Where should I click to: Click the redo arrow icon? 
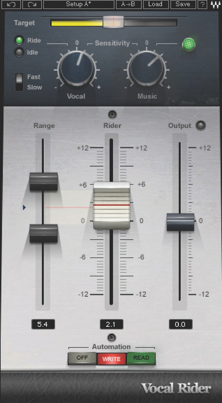[32, 4]
